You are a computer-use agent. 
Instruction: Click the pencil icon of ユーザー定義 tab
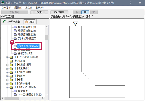[x=4, y=22]
